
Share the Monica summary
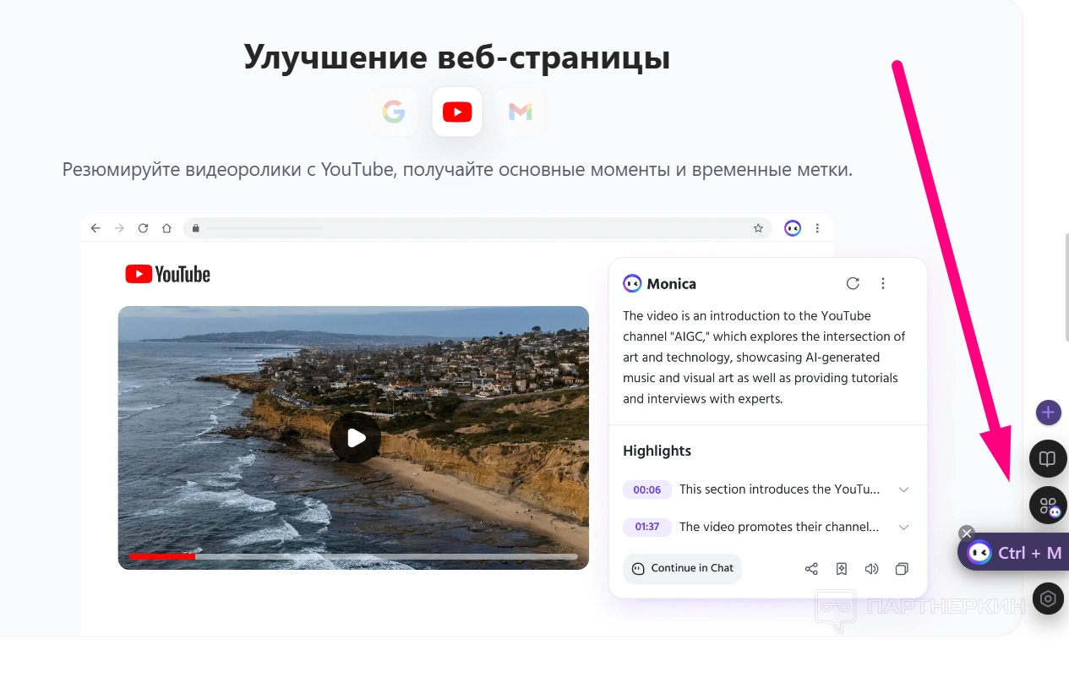coord(811,569)
